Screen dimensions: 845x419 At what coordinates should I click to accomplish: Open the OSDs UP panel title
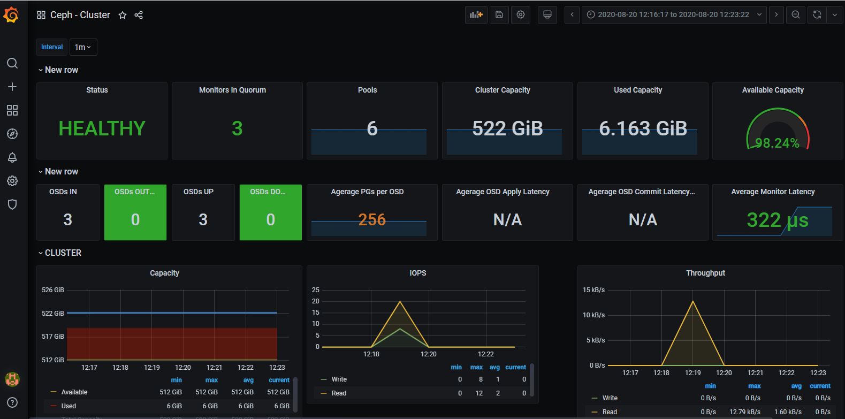click(x=199, y=192)
